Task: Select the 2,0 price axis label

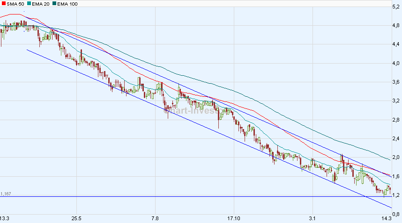Action: [396, 158]
